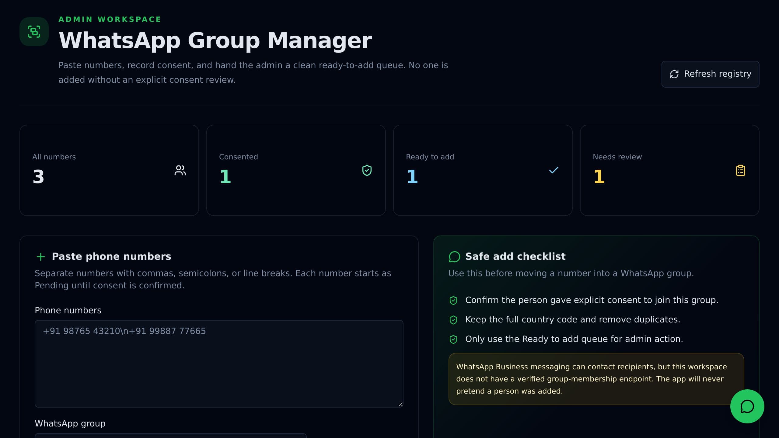Image resolution: width=779 pixels, height=438 pixels.
Task: Click the plus icon beside Paste phone numbers
Action: coord(41,257)
